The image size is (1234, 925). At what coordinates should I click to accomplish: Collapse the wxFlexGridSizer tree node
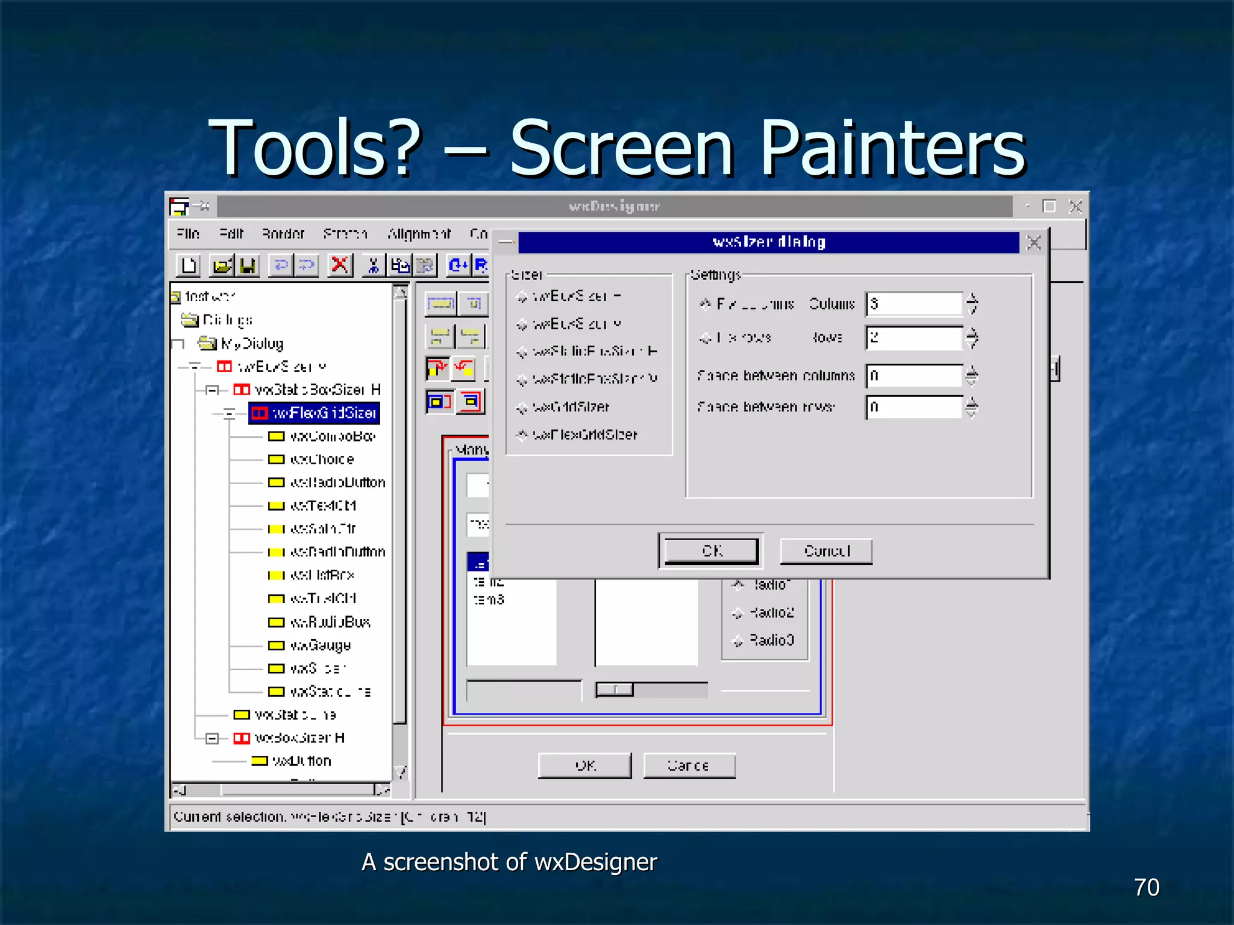pos(229,413)
